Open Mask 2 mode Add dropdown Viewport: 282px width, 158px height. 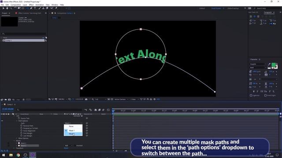69,146
